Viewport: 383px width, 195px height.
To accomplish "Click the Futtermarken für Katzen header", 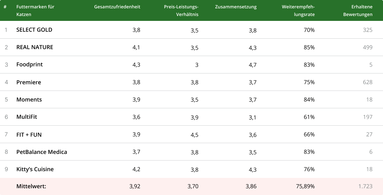I will [35, 10].
